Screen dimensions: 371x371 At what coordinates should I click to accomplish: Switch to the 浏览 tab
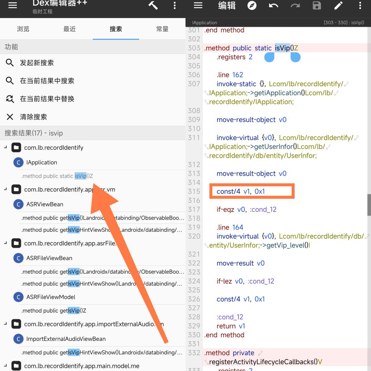[23, 29]
